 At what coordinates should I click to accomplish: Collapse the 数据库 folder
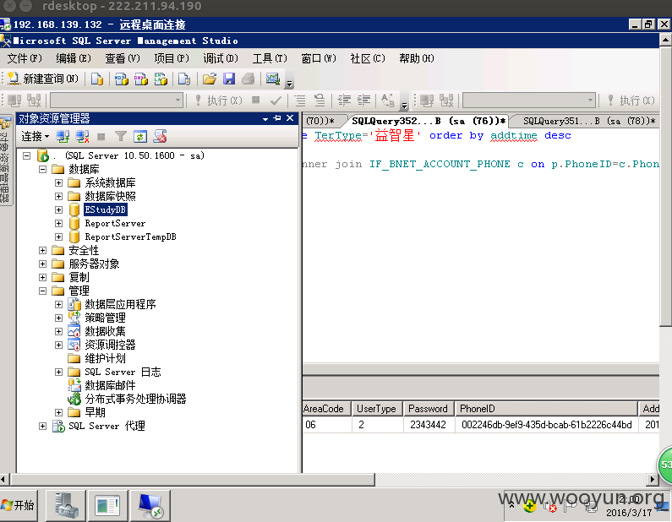[42, 169]
